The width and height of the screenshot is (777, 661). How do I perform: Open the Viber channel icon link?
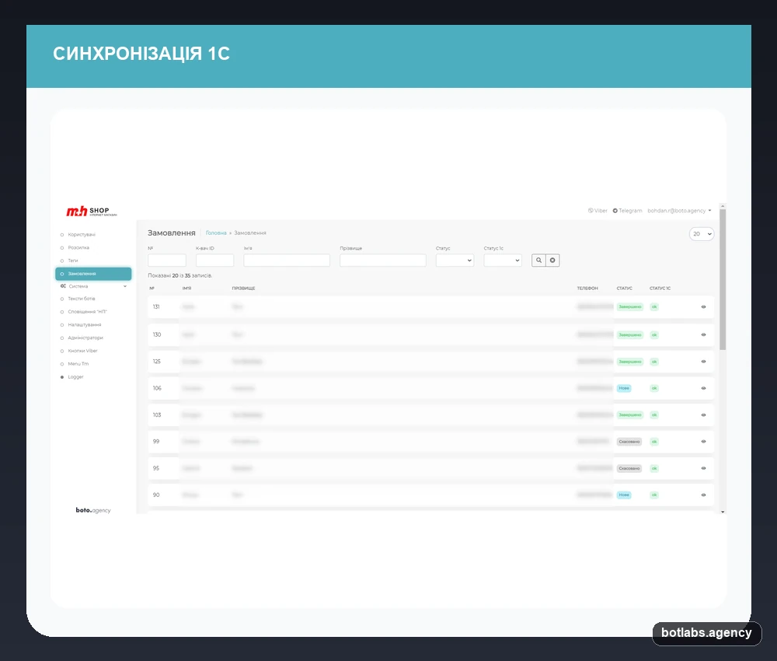coord(591,211)
